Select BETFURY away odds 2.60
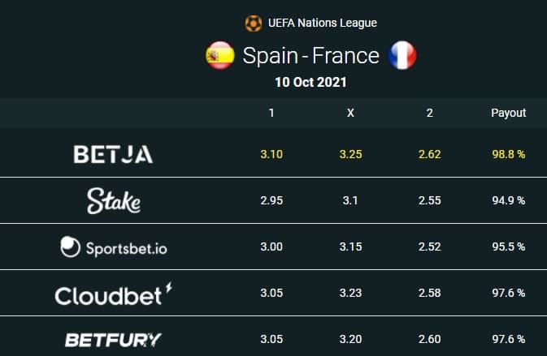The height and width of the screenshot is (356, 547). [x=430, y=339]
